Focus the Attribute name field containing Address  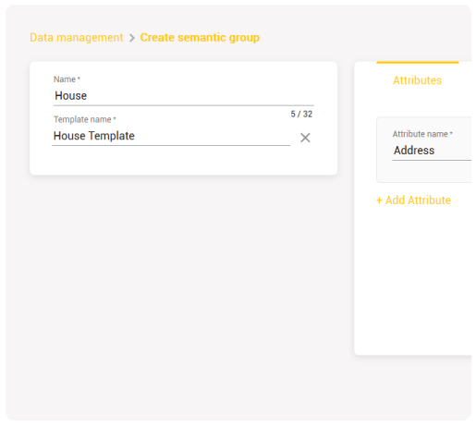pos(432,151)
